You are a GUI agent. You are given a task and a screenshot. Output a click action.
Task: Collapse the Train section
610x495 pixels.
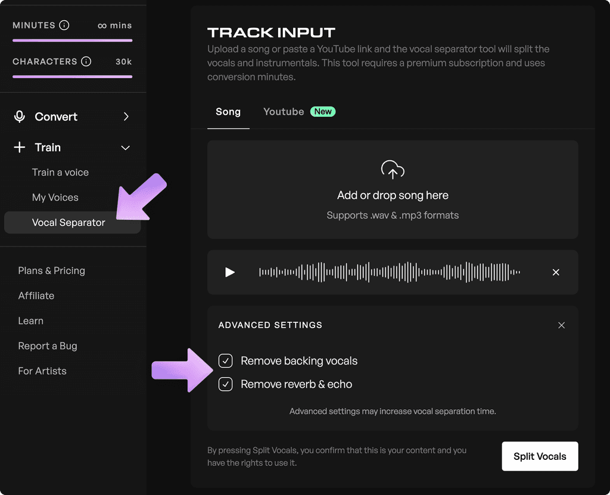point(126,147)
